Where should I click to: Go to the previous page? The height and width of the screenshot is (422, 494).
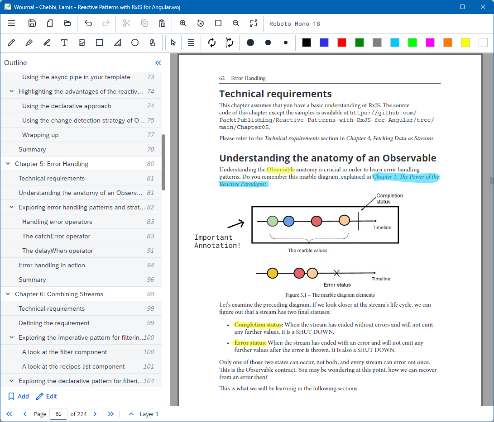[x=25, y=414]
